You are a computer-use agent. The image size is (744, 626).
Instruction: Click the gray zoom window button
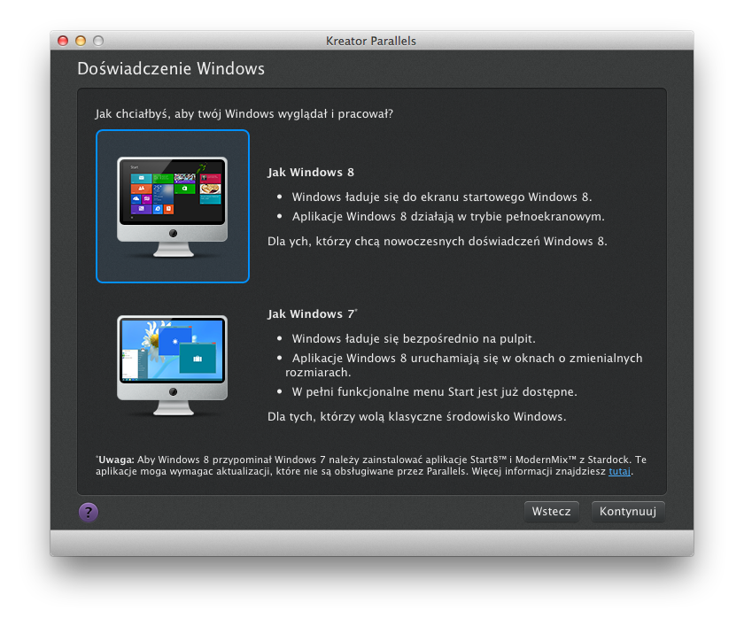coord(98,41)
